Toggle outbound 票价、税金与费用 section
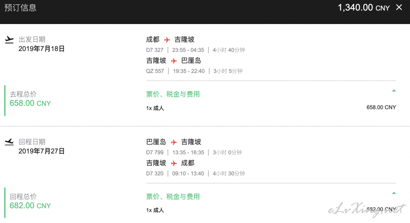 tap(173, 94)
